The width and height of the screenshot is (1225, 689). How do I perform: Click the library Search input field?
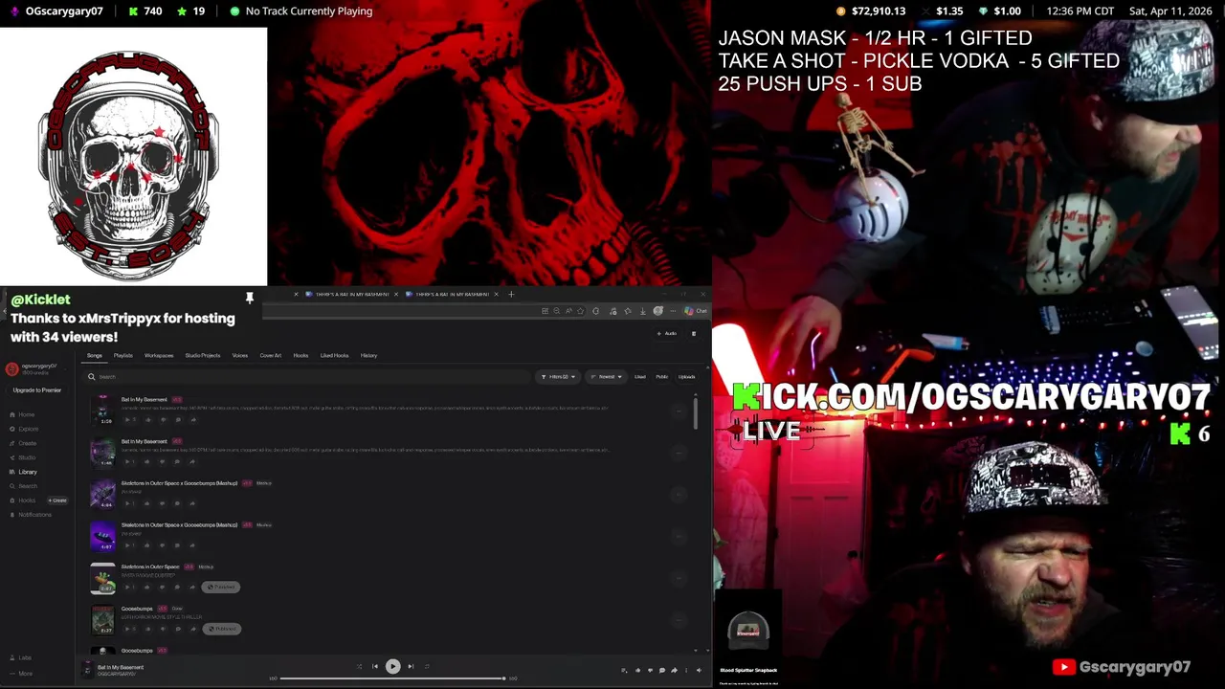coord(306,376)
